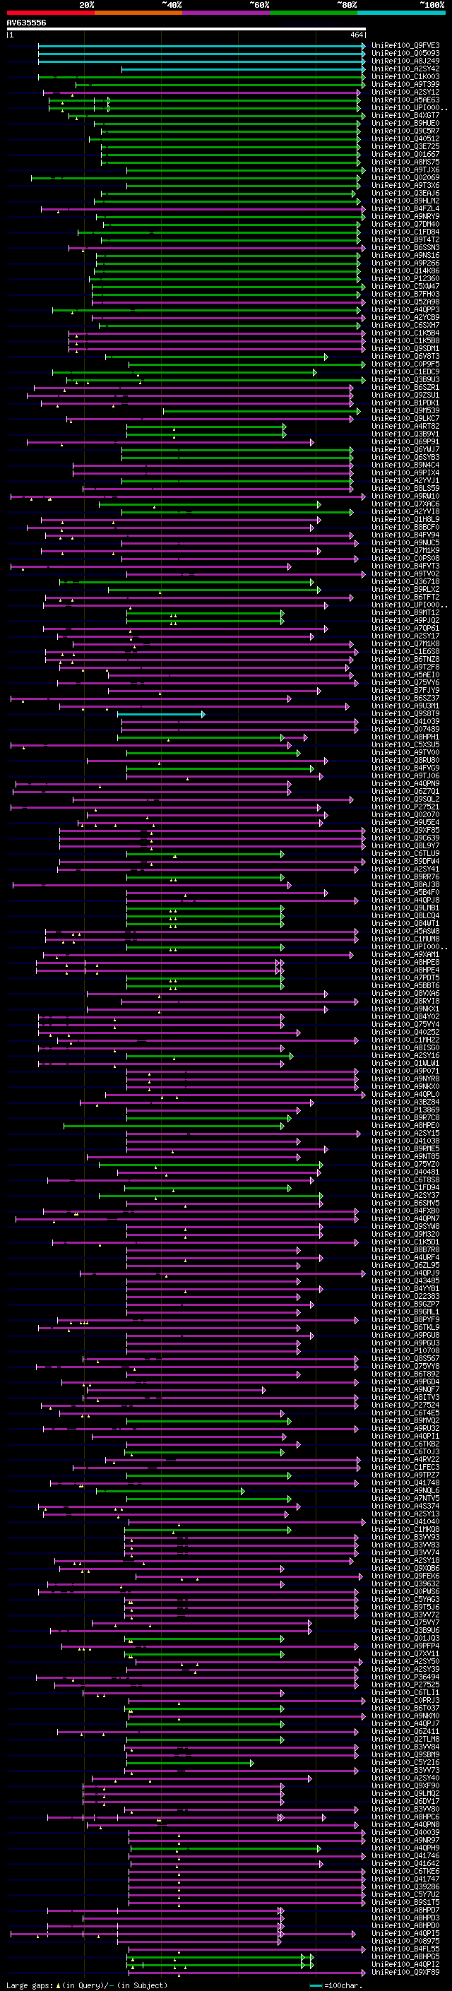Open hit UniRef100_A9T399
Screen dimensions: 452x1991
(405, 84)
